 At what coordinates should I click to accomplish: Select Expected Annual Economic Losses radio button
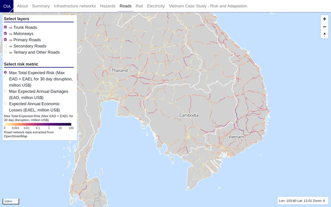click(x=5, y=103)
